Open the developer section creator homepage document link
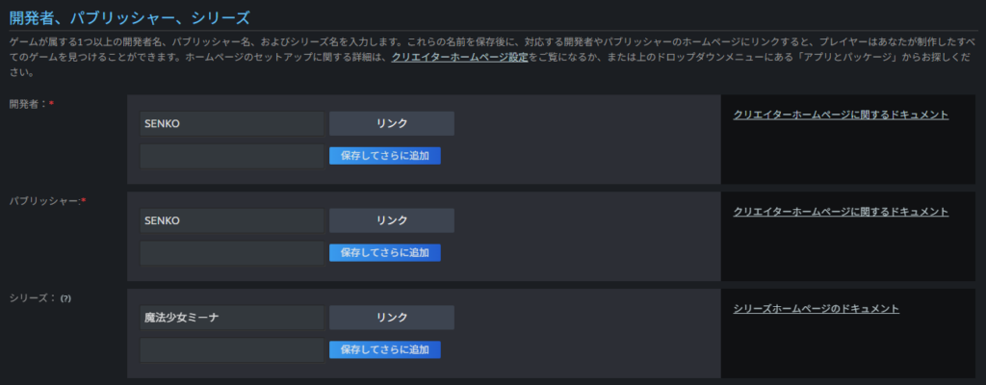Viewport: 986px width, 385px height. (841, 115)
